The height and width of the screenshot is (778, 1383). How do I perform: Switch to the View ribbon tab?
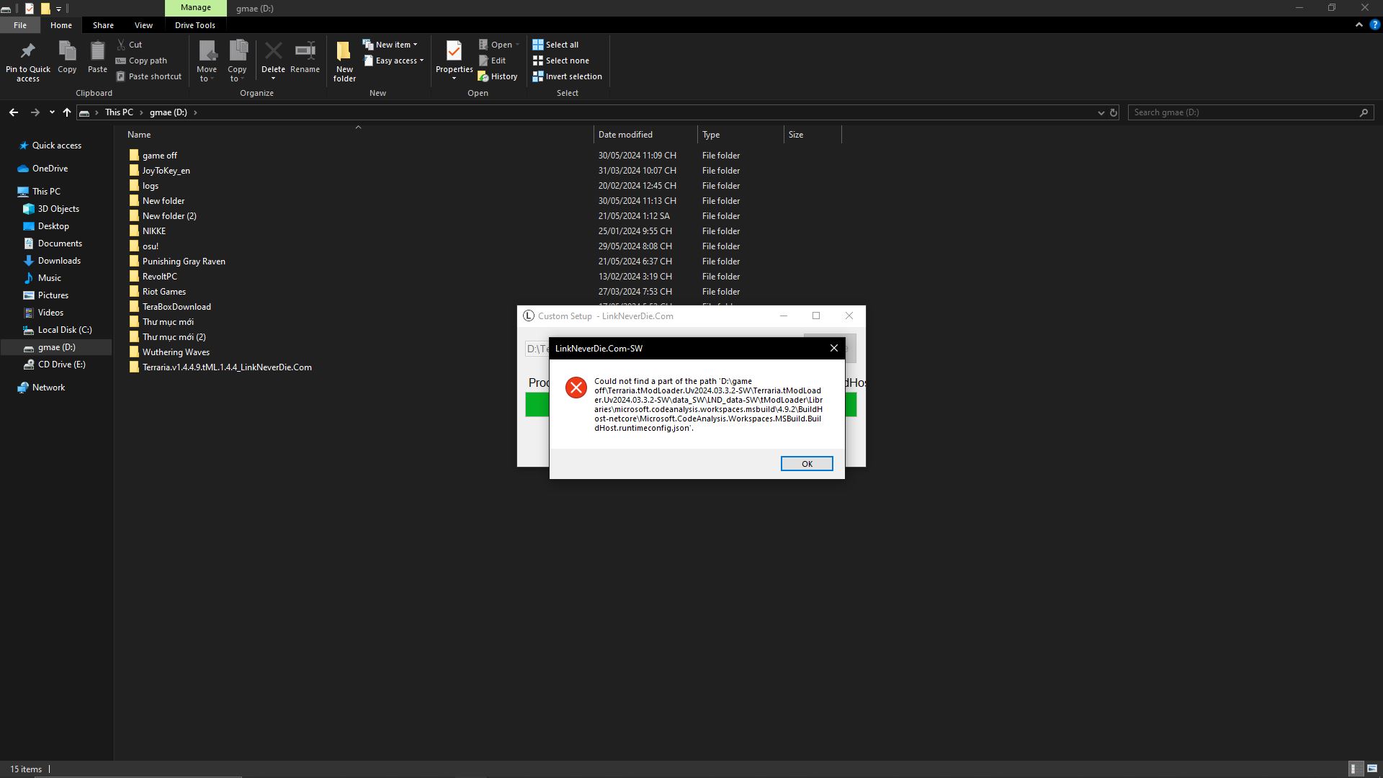143,25
